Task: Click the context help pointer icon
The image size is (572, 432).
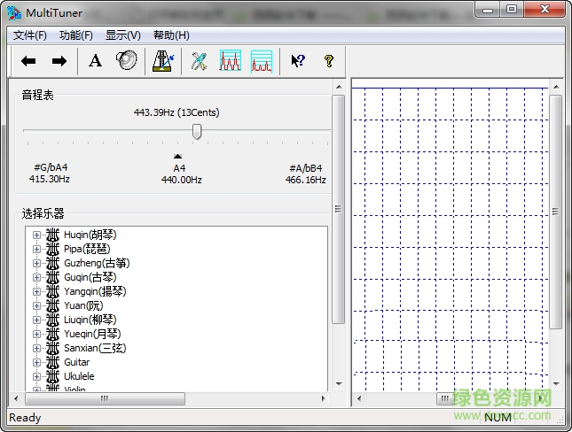Action: click(x=298, y=61)
